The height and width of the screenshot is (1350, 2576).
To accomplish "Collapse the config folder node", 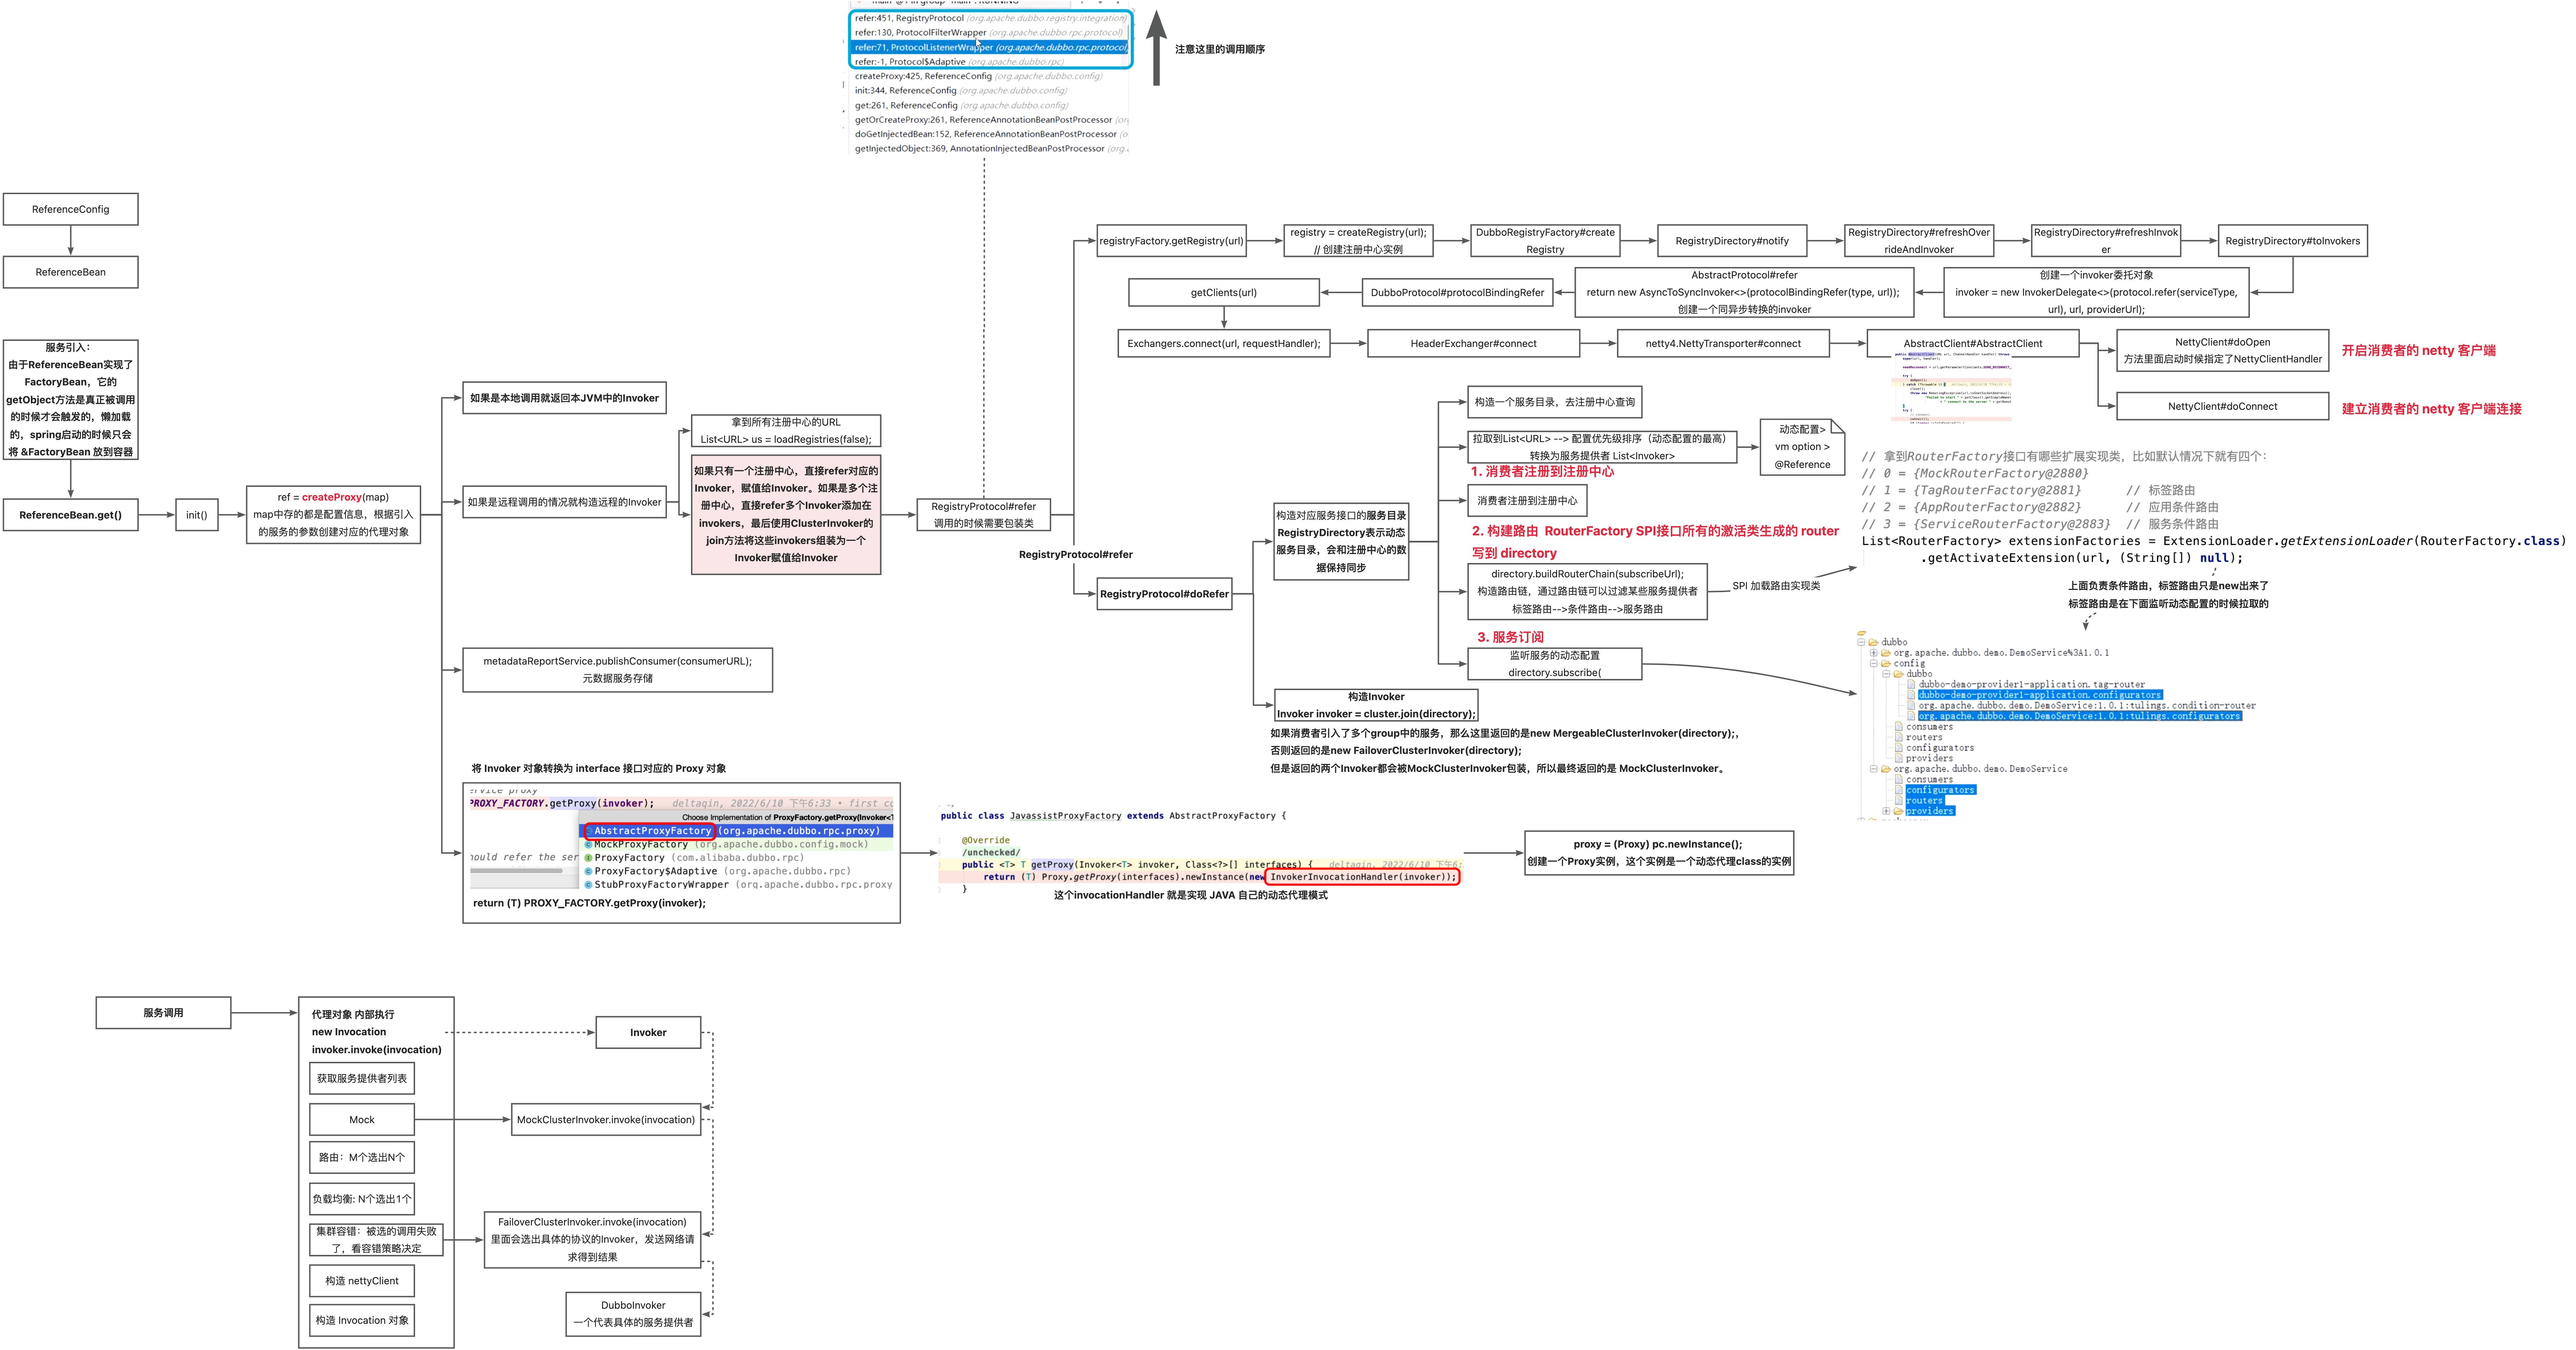I will pos(1873,664).
